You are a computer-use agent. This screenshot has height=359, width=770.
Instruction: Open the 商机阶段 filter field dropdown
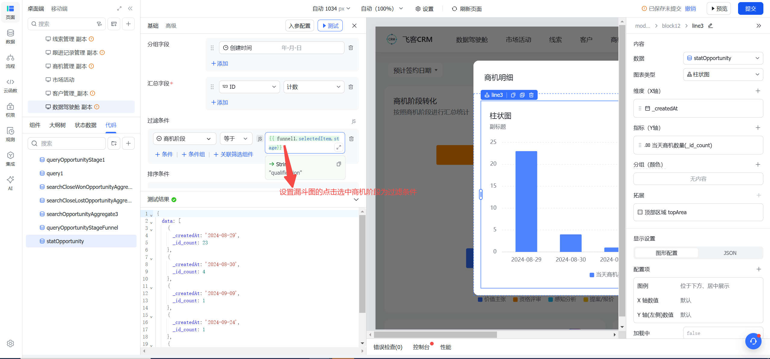(x=184, y=139)
